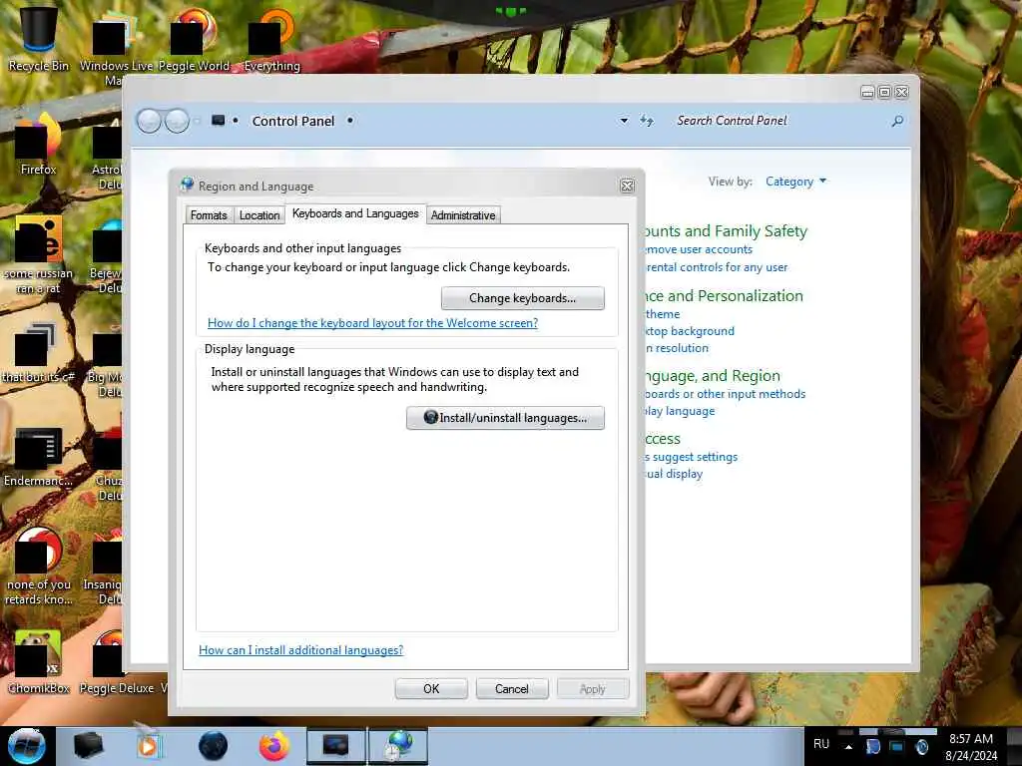1022x766 pixels.
Task: Open the Language and Region category heading
Action: coord(712,376)
